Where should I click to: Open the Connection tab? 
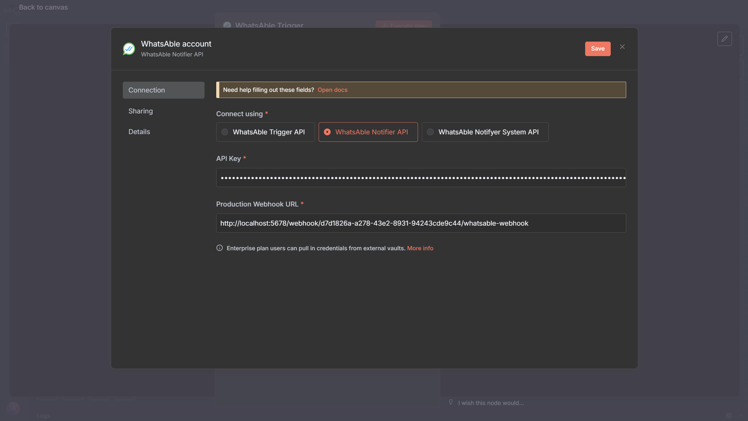163,90
